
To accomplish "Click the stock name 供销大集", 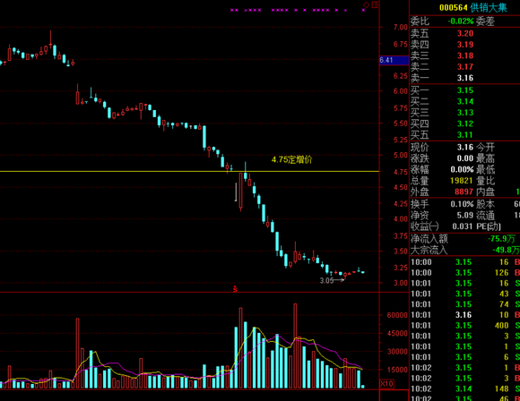I will [x=489, y=8].
